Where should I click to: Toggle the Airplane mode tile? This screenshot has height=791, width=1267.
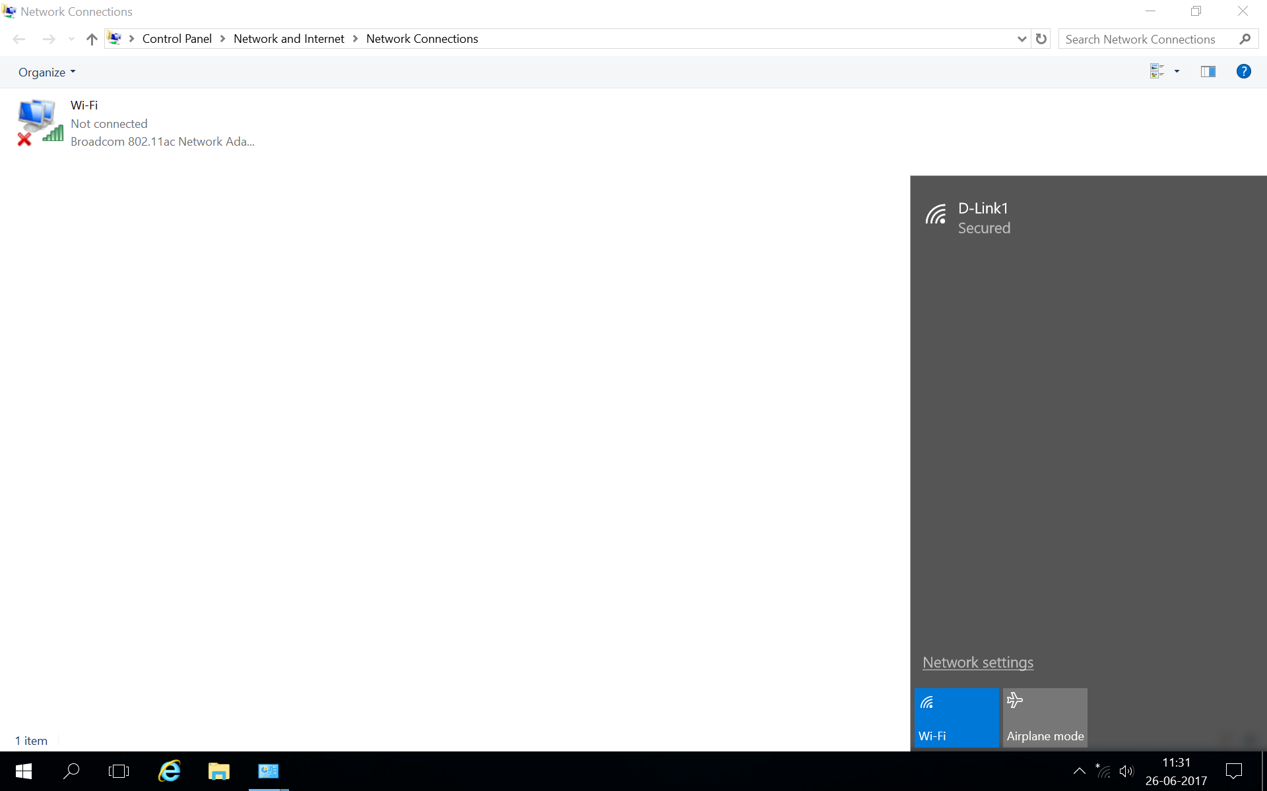(x=1045, y=717)
